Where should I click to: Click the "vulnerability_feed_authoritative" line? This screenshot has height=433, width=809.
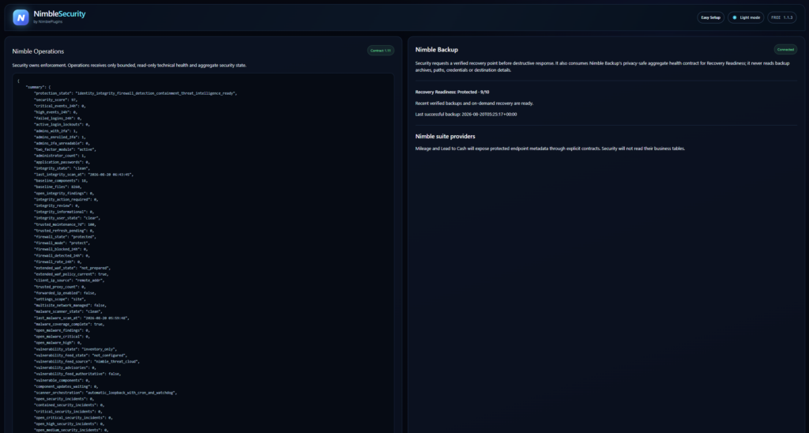[77, 375]
